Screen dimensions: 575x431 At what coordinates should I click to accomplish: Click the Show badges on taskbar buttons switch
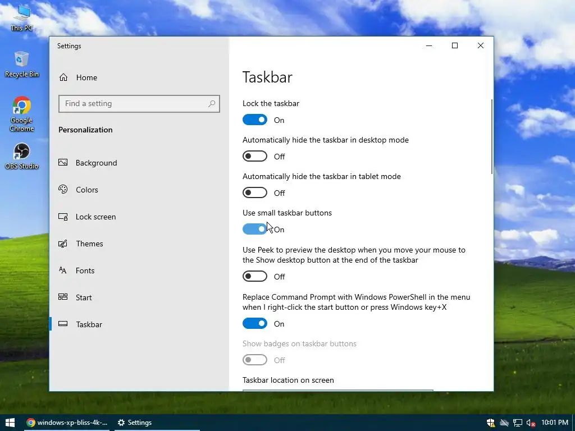(255, 360)
